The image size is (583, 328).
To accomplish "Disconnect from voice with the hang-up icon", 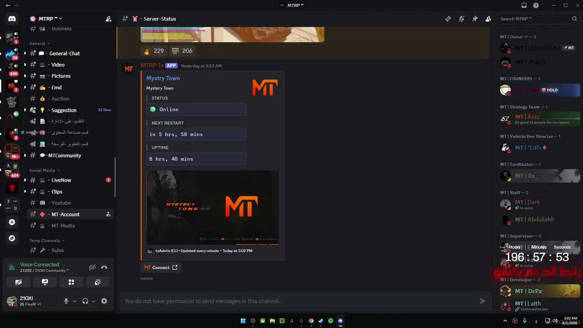I will [x=104, y=267].
